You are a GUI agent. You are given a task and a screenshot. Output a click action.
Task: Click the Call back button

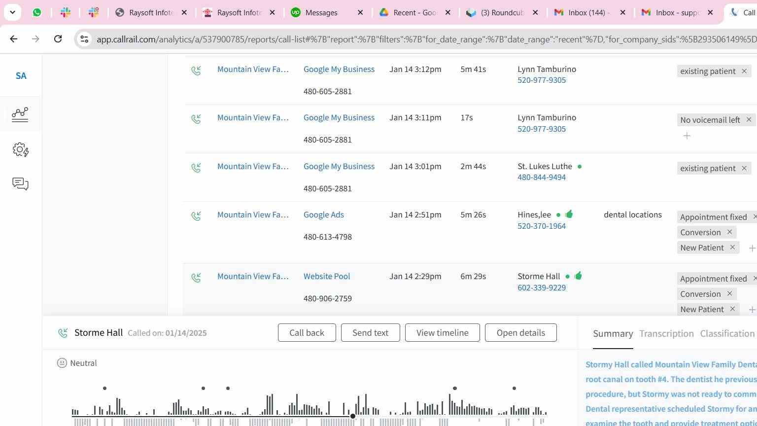[x=307, y=333]
